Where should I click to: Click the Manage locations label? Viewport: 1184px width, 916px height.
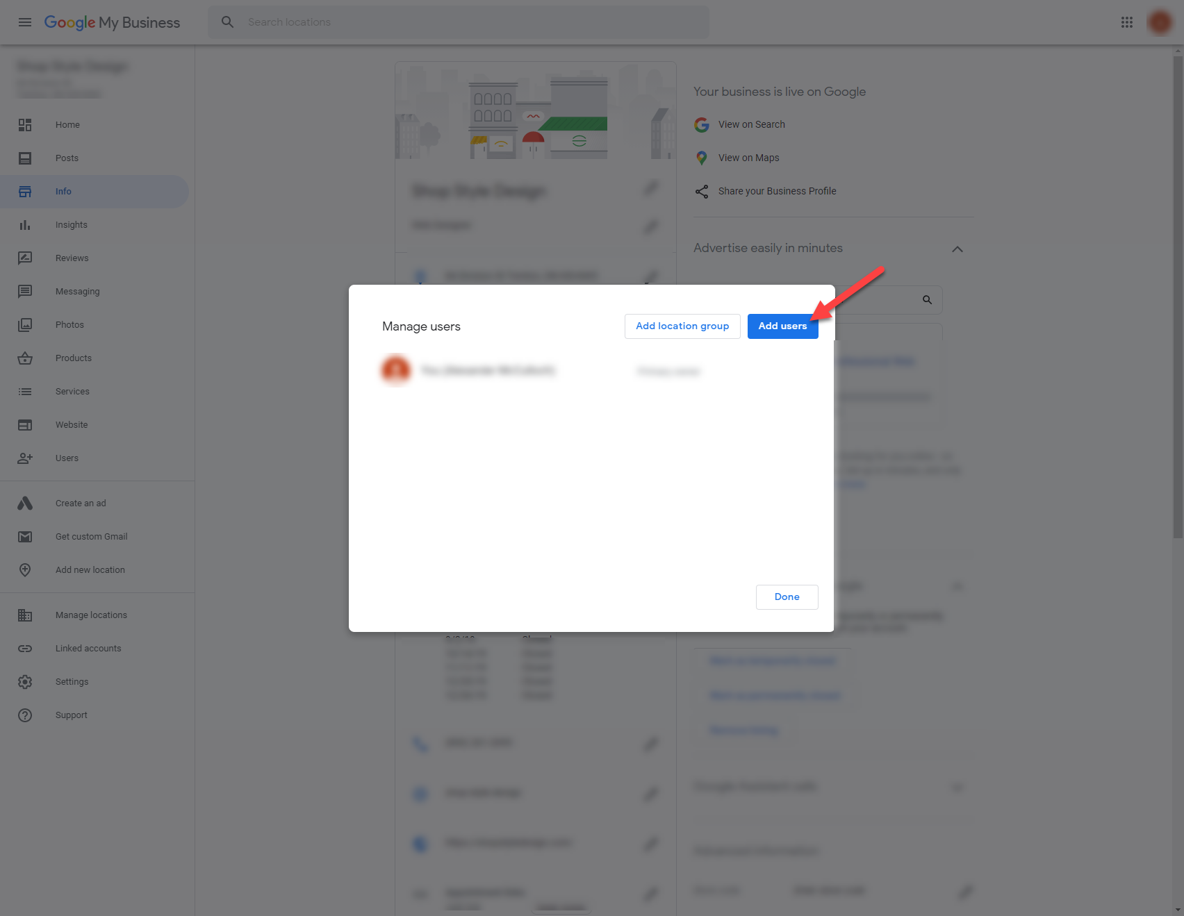coord(91,615)
